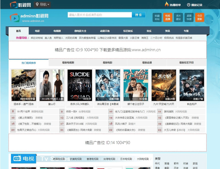Click hot link 疯狂动物城
This screenshot has width=220, height=169.
tap(37, 38)
